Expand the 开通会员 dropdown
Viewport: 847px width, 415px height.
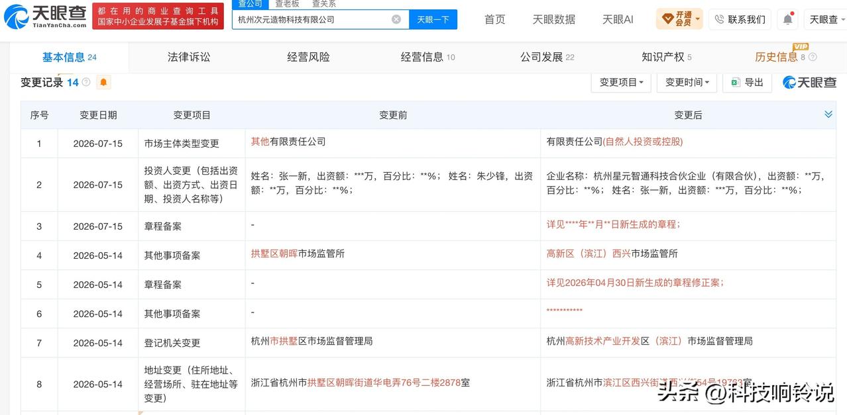coord(698,19)
